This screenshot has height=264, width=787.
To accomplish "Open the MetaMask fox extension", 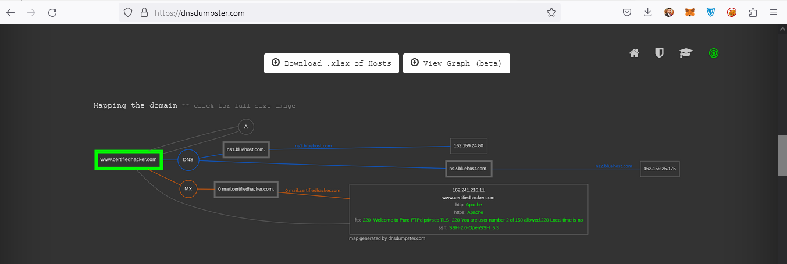I will (690, 12).
